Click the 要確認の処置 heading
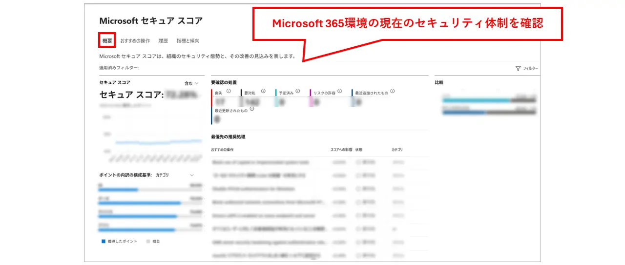This screenshot has height=265, width=625. pos(224,82)
